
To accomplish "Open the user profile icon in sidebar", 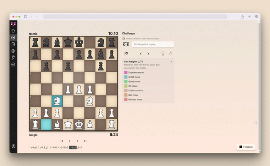I will (13, 146).
